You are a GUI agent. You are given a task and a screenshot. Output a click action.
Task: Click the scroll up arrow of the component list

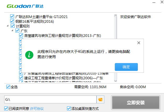(x=116, y=15)
